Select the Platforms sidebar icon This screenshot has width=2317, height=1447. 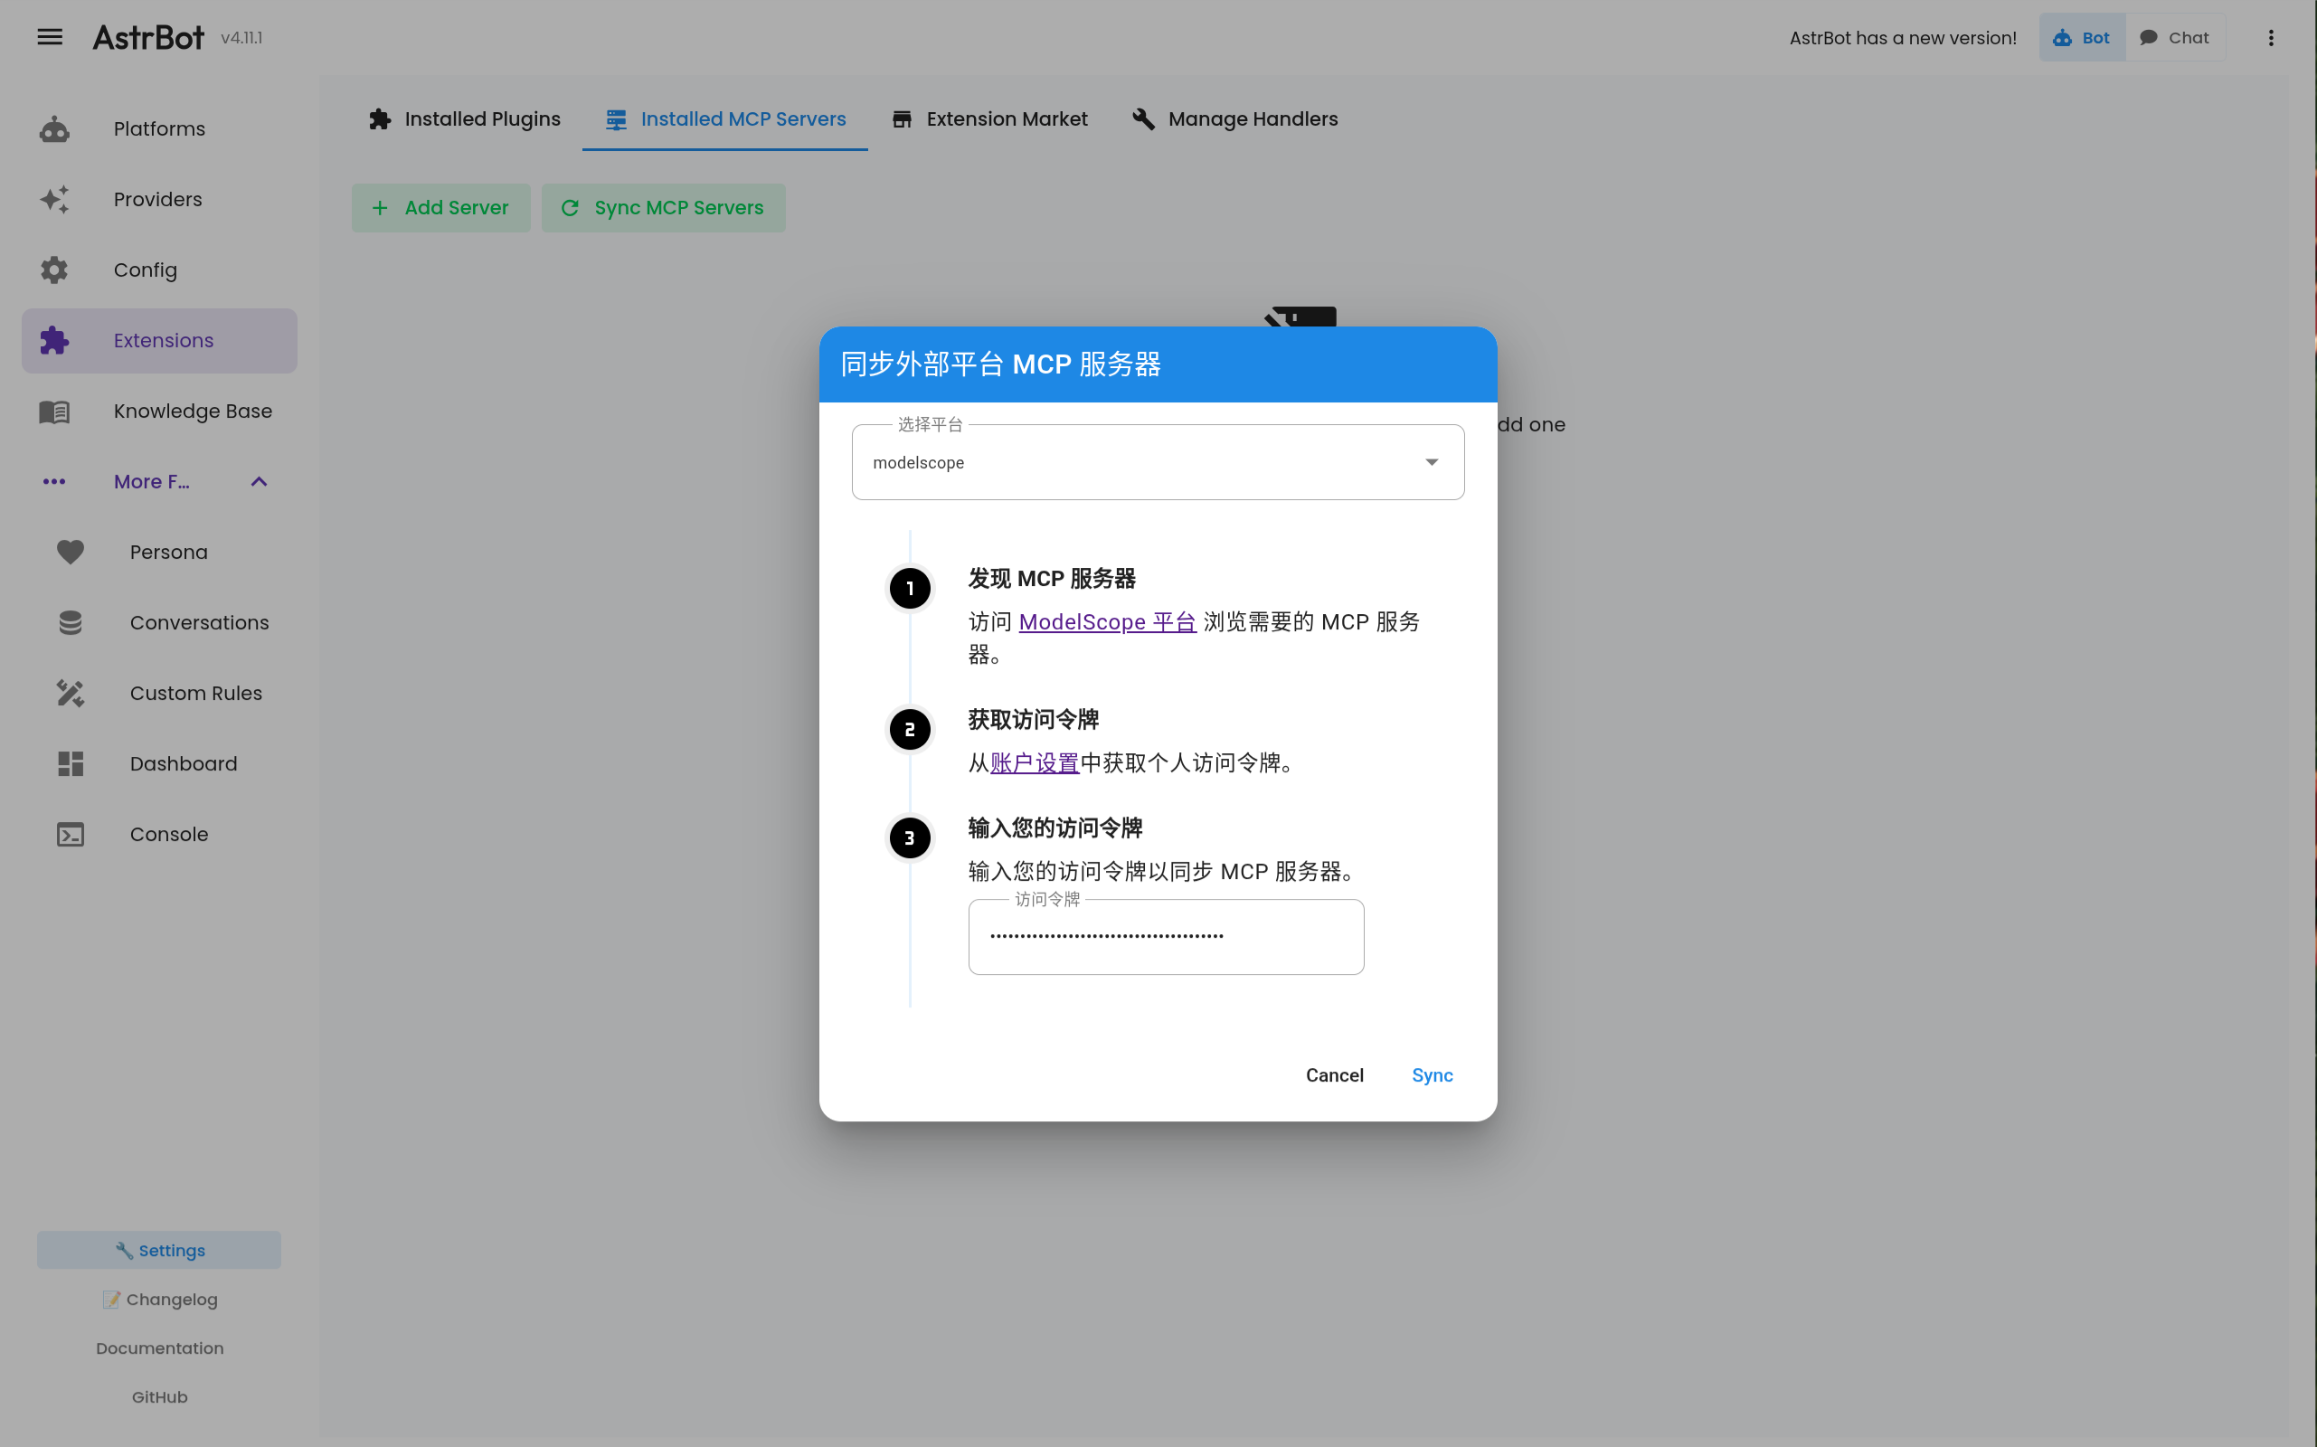53,128
